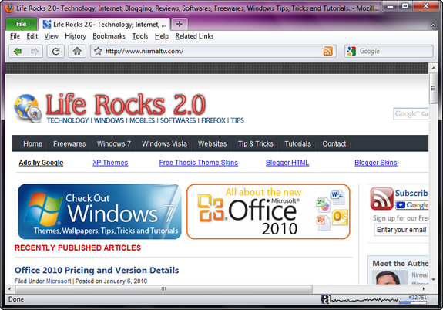Click the Alexa rank #12,751 link
This screenshot has width=443, height=310.
coord(418,297)
